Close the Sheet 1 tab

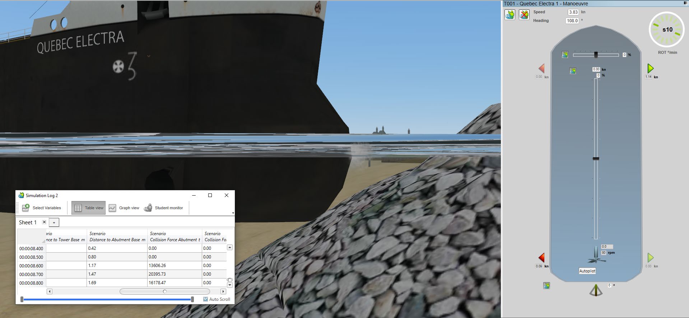tap(44, 222)
